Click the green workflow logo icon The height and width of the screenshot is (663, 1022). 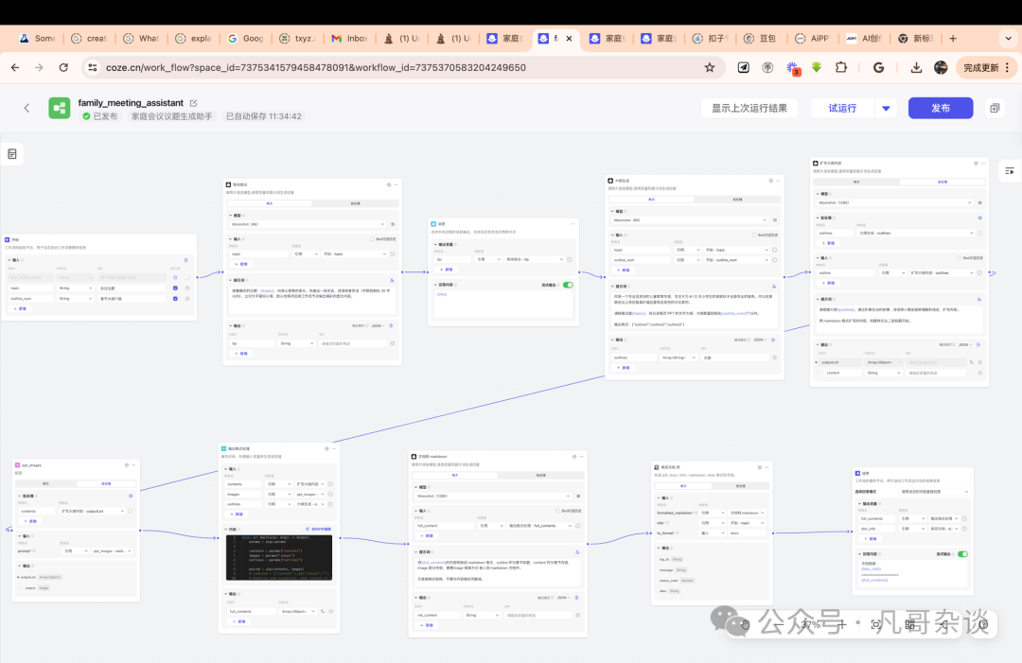click(x=60, y=108)
